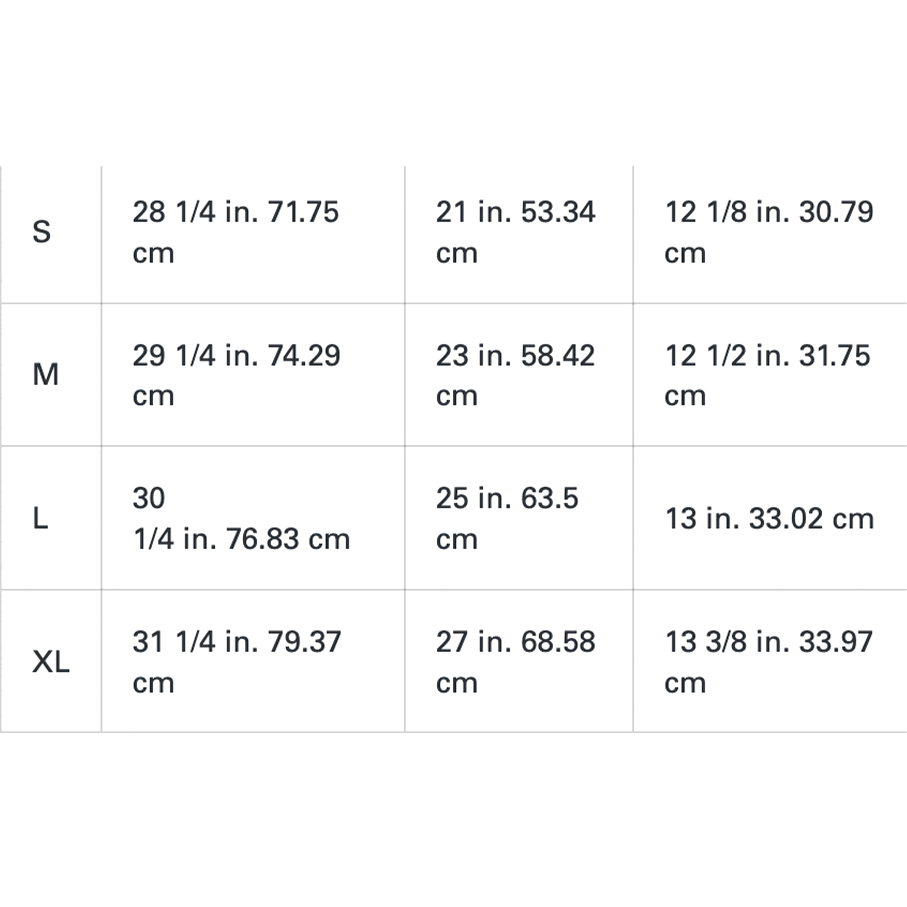The image size is (907, 907).
Task: Click the 13 3/8 in. 33.97 cm cell
Action: coord(770,661)
